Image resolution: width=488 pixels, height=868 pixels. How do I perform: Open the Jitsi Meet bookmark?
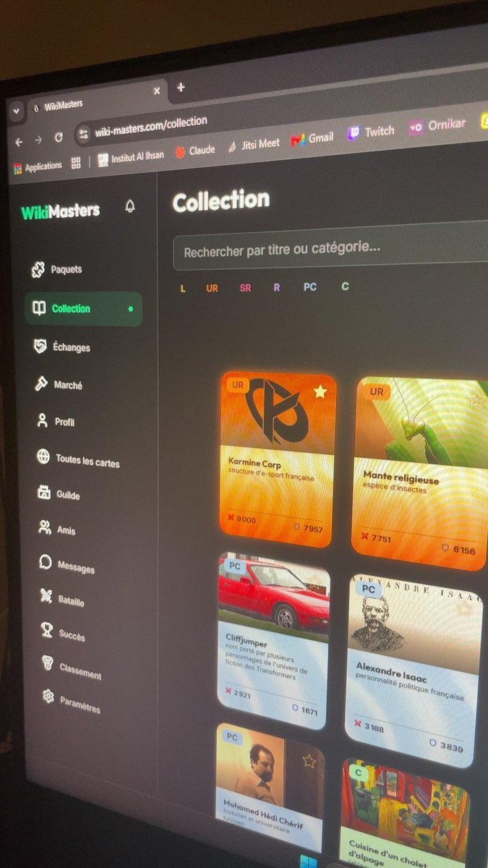click(254, 145)
